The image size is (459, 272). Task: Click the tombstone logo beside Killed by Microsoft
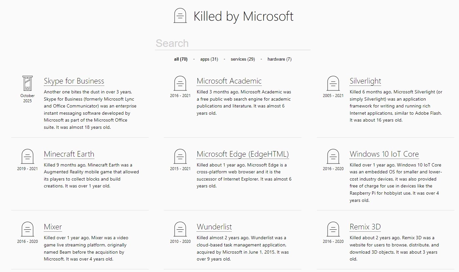(180, 16)
